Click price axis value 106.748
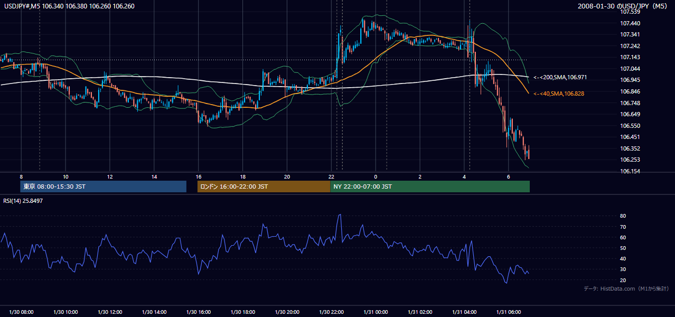 point(630,103)
